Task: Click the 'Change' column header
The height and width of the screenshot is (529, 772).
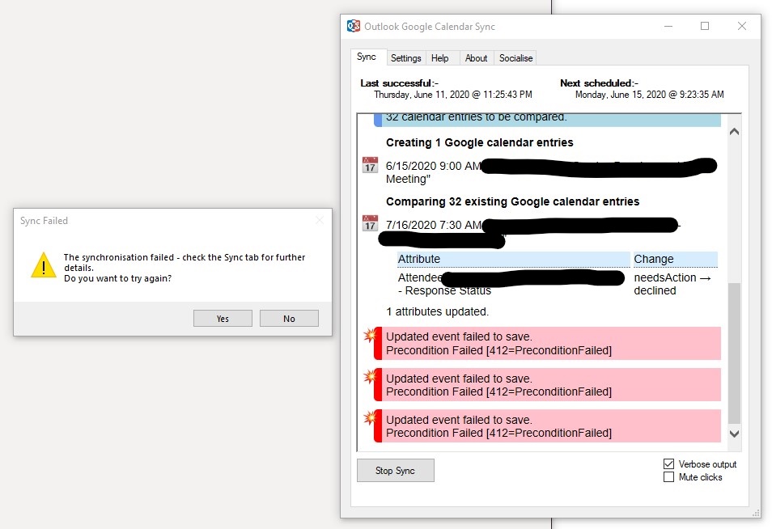Action: point(675,259)
